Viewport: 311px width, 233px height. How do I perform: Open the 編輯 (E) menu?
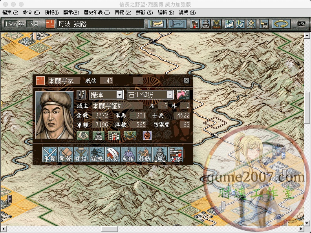tap(166, 13)
